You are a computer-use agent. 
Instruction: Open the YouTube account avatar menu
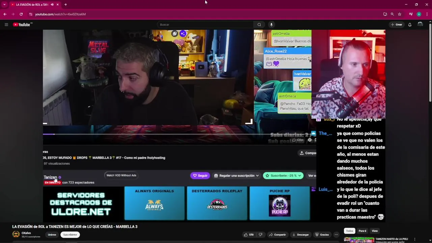(x=420, y=24)
